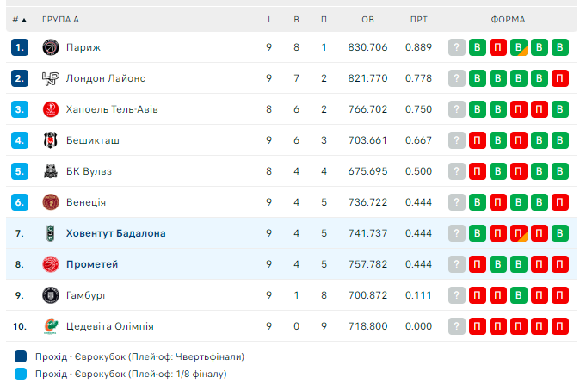Click the Ховентут Бадалона logo
Screen dimensions: 580x384
point(50,233)
